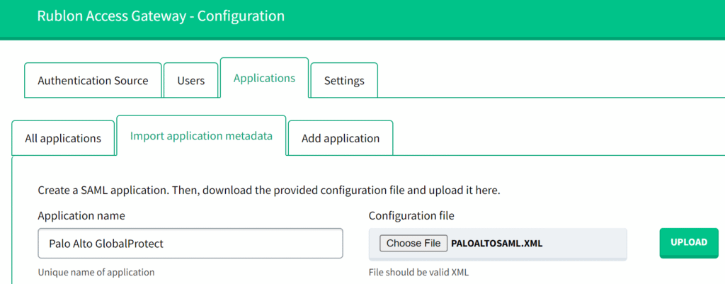Focus the Application name text field
The width and height of the screenshot is (725, 284).
click(190, 243)
